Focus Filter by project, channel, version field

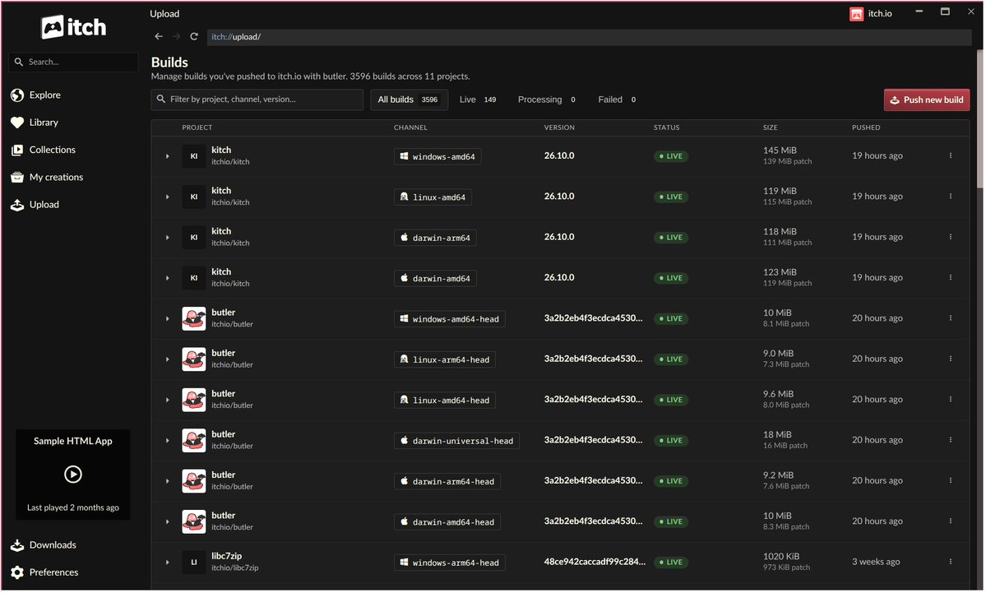257,100
